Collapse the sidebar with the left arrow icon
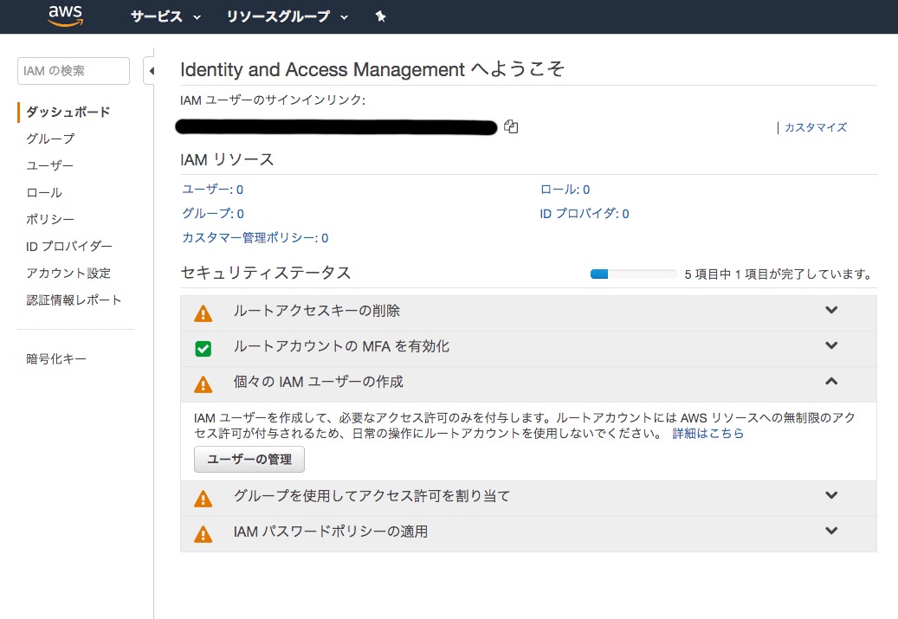Viewport: 898px width, 619px height. [x=153, y=69]
